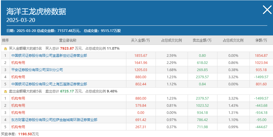Click 机构专用 in sell rank 5 row

pos(18,127)
